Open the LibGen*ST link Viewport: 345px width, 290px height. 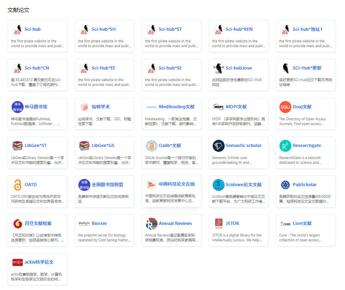(36, 145)
